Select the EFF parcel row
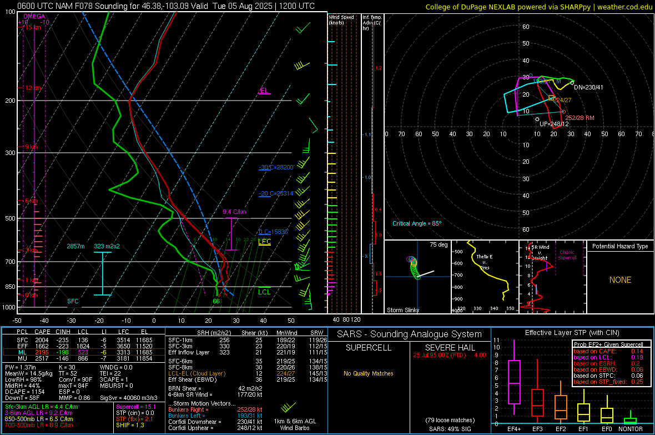The height and width of the screenshot is (435, 655). pos(84,346)
